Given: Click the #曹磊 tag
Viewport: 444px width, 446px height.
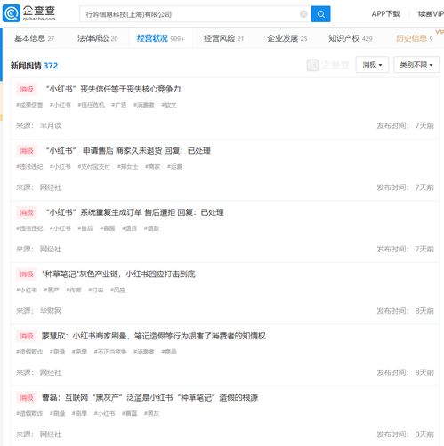Looking at the screenshot, I should (x=129, y=413).
